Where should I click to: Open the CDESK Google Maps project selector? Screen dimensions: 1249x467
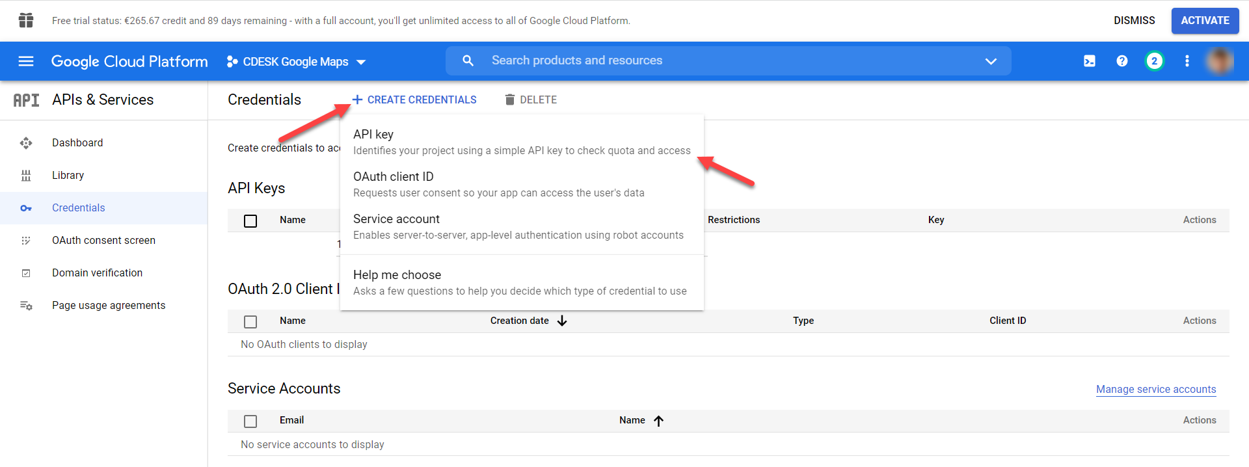pos(297,62)
